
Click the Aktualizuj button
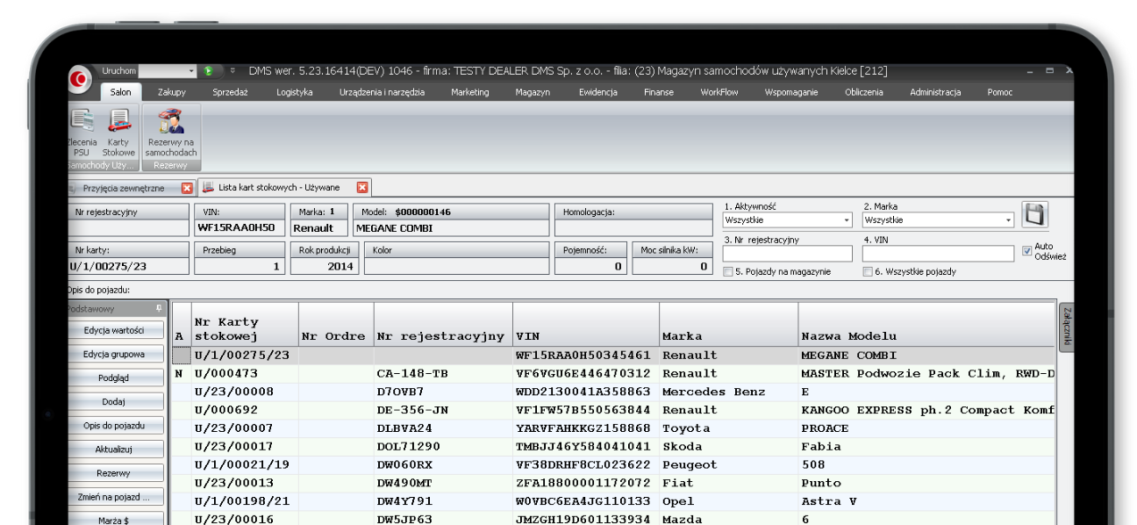116,449
